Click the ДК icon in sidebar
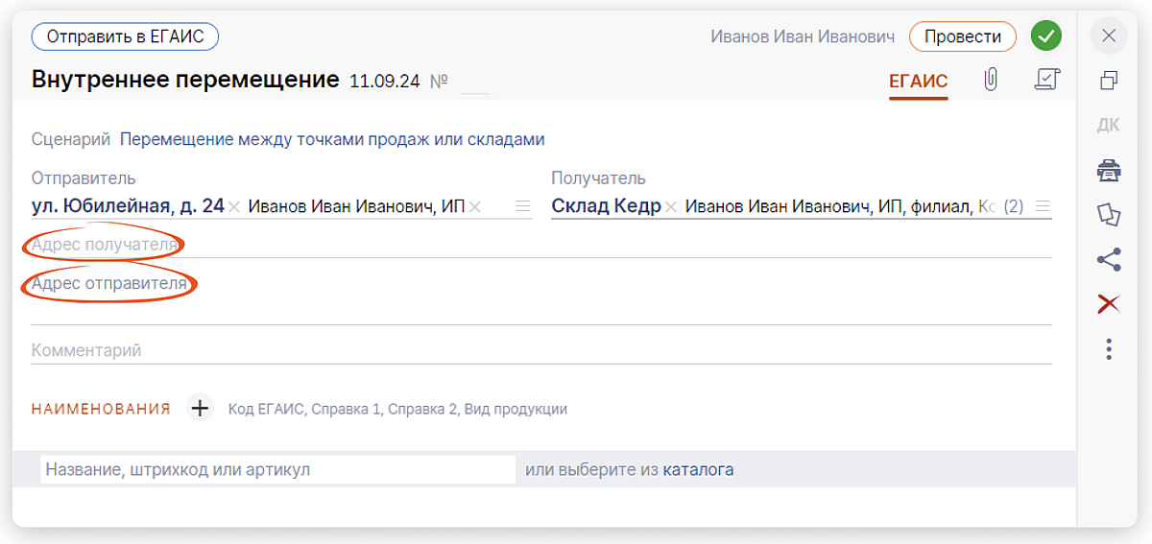Viewport: 1152px width, 544px height. [1109, 125]
